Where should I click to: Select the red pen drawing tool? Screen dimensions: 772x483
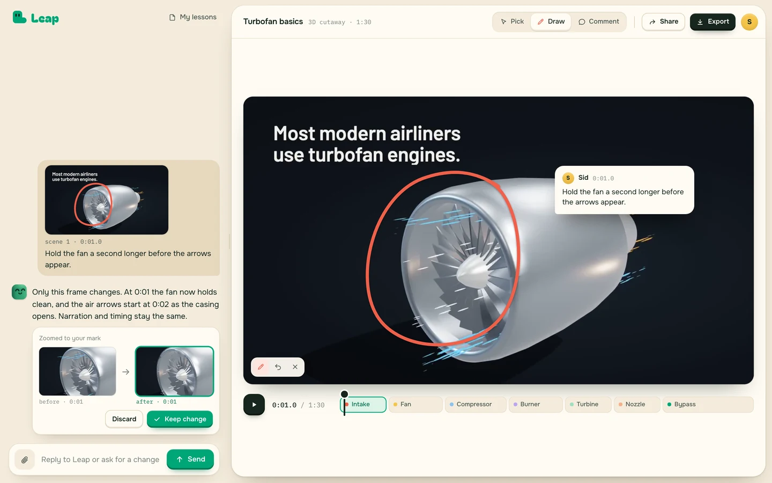coord(261,367)
